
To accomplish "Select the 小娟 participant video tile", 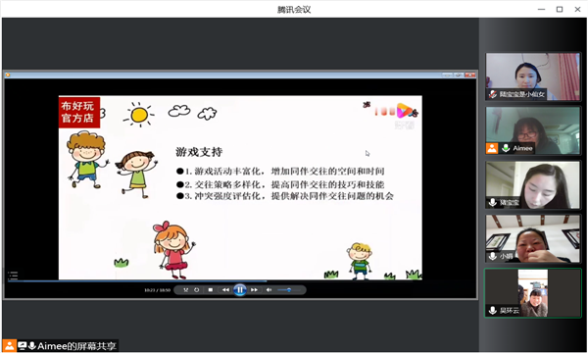I will [532, 238].
